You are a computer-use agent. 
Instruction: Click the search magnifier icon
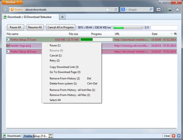(151, 9)
